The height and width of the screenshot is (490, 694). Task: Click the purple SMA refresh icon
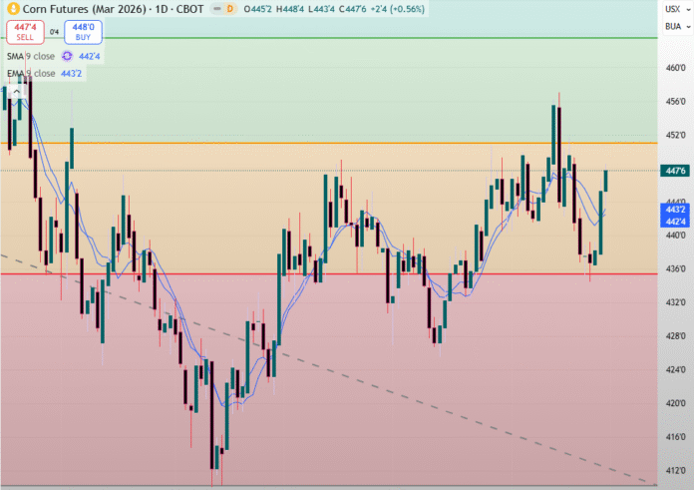tap(68, 56)
